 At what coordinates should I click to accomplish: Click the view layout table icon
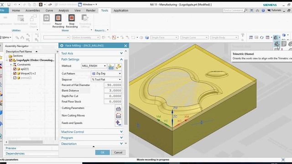point(268,37)
